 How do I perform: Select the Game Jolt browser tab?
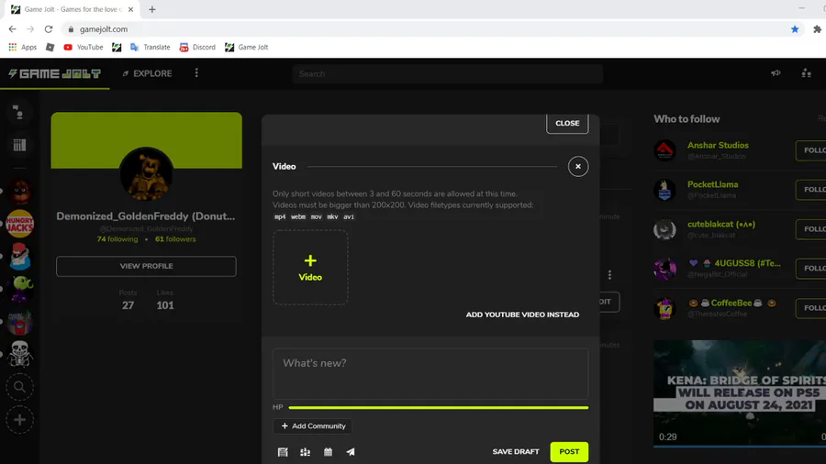click(x=73, y=9)
